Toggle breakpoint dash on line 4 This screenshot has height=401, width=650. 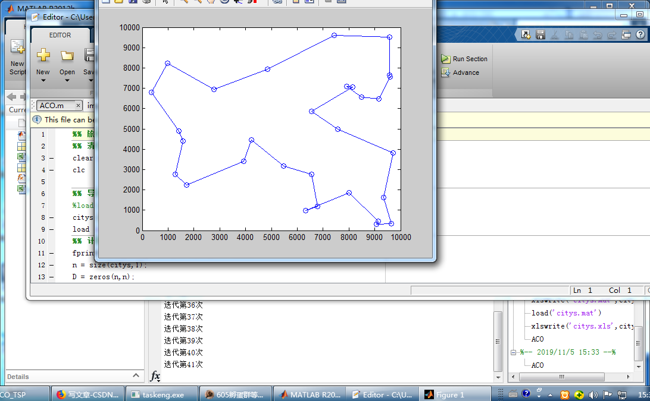pyautogui.click(x=51, y=170)
